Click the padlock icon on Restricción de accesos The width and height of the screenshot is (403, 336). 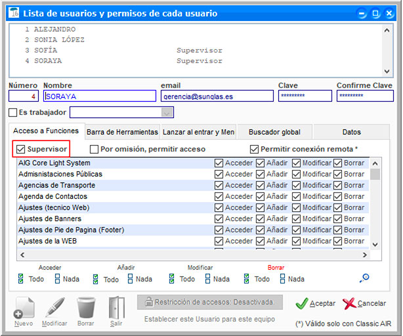149,302
